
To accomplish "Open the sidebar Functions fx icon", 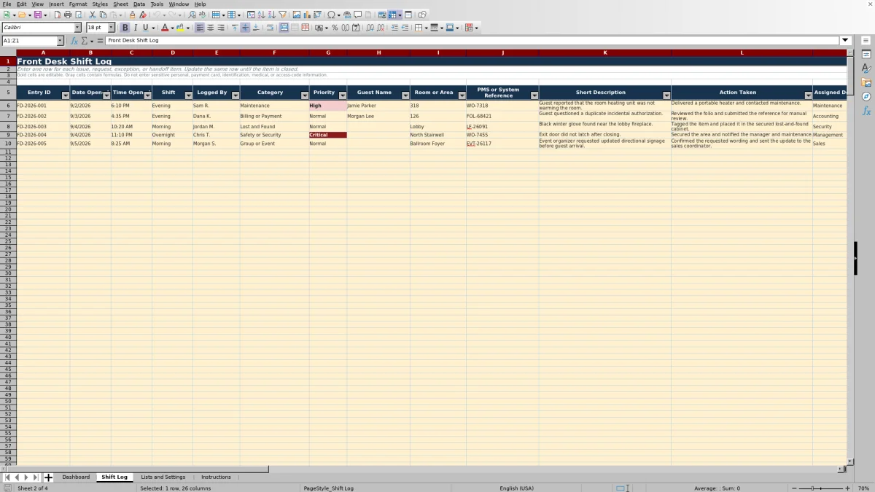I will pyautogui.click(x=866, y=111).
